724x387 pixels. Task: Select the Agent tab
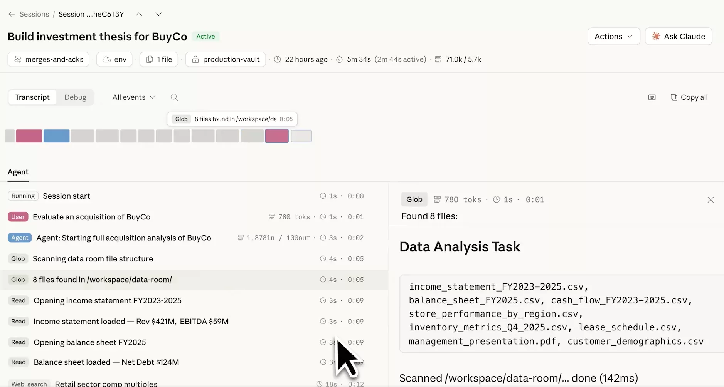[18, 172]
